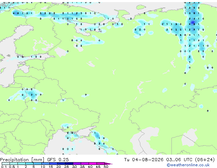The height and width of the screenshot is (168, 217).
Task: Click the 45–50 mm legend swatch
Action: (x=101, y=164)
